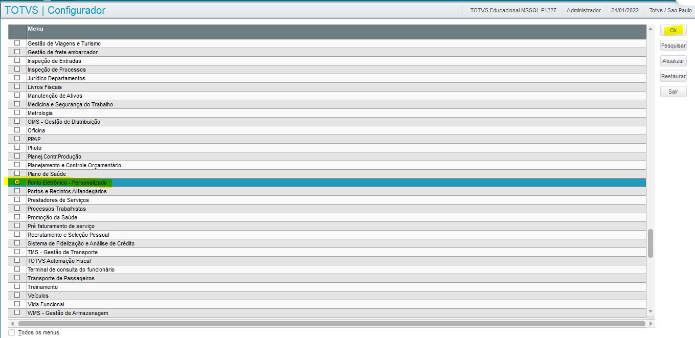Tick the Metrologia checkbox

click(17, 112)
